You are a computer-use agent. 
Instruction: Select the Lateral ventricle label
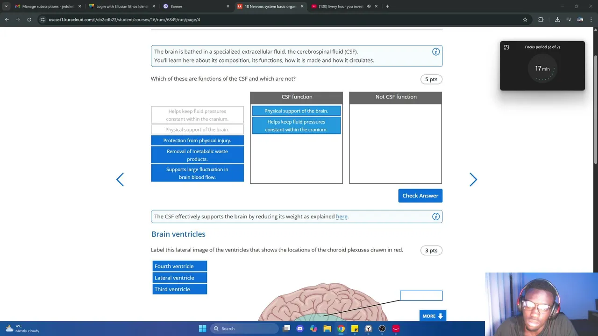click(x=180, y=278)
